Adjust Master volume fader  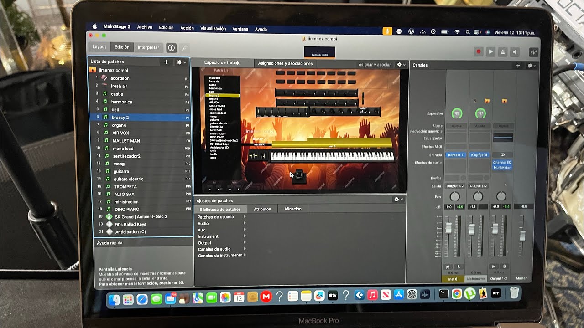click(x=523, y=236)
